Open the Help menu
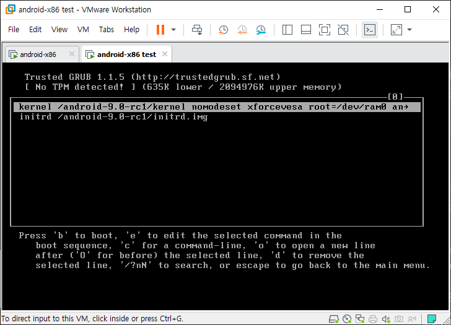 [x=131, y=30]
